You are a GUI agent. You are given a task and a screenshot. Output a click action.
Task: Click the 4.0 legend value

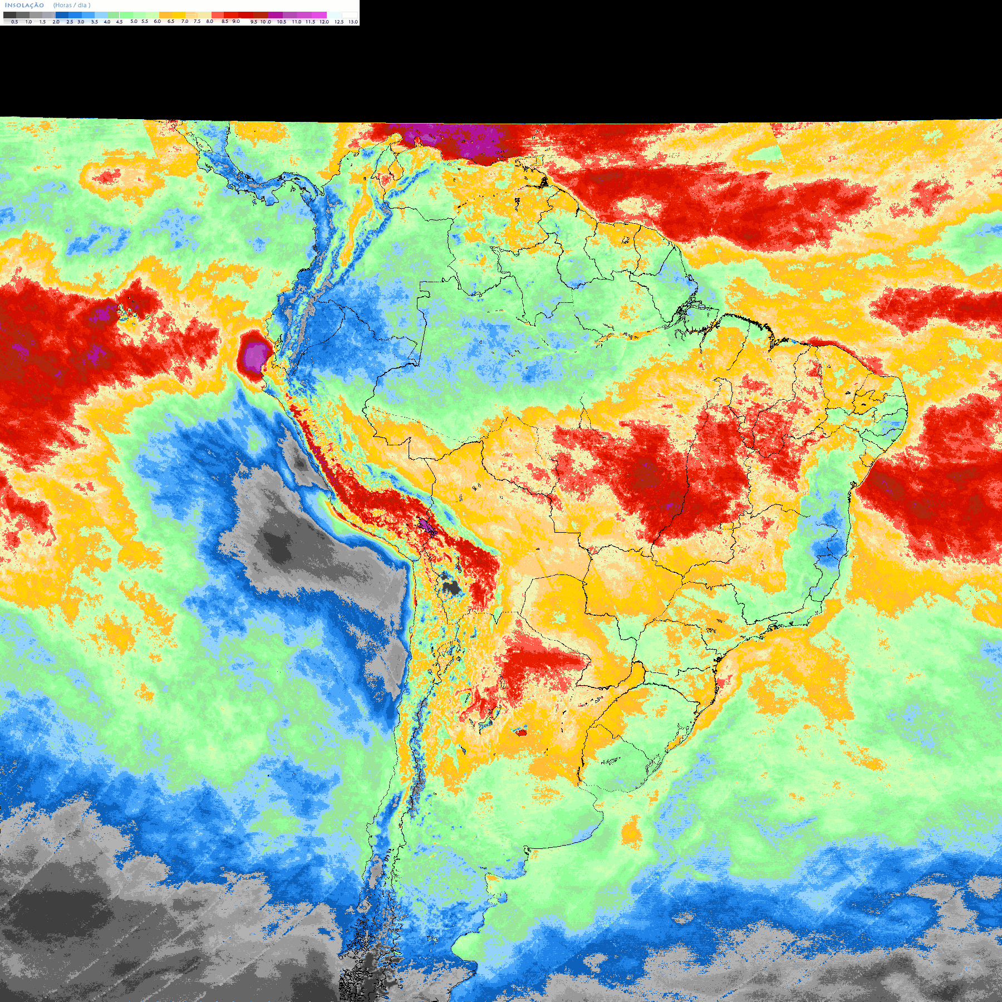coord(107,22)
